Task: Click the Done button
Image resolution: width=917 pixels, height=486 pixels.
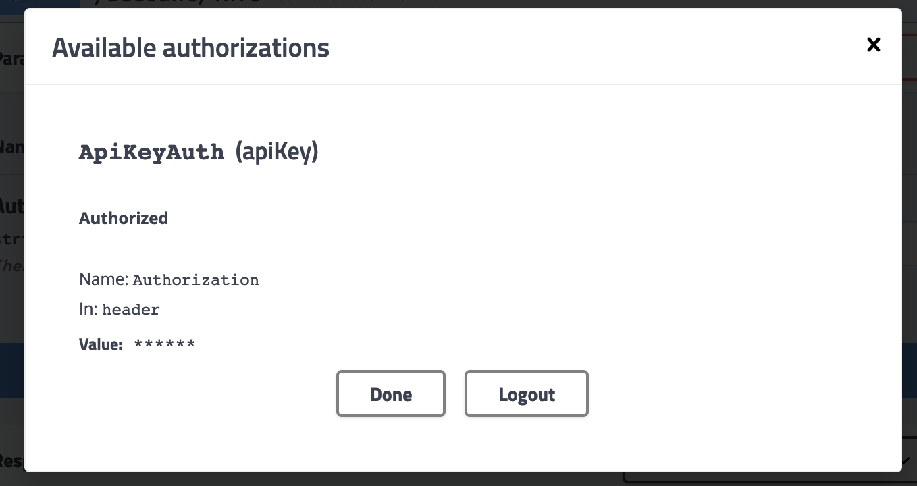Action: click(390, 394)
